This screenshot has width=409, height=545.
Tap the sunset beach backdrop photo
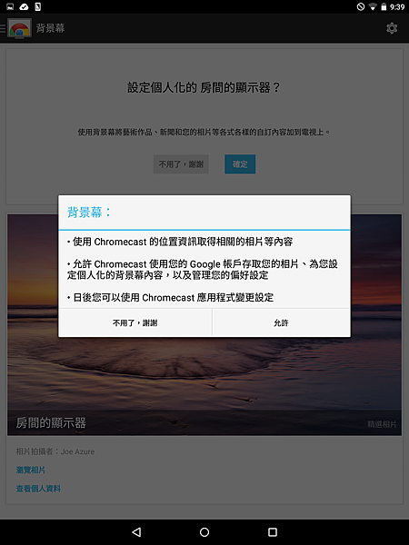(x=204, y=375)
